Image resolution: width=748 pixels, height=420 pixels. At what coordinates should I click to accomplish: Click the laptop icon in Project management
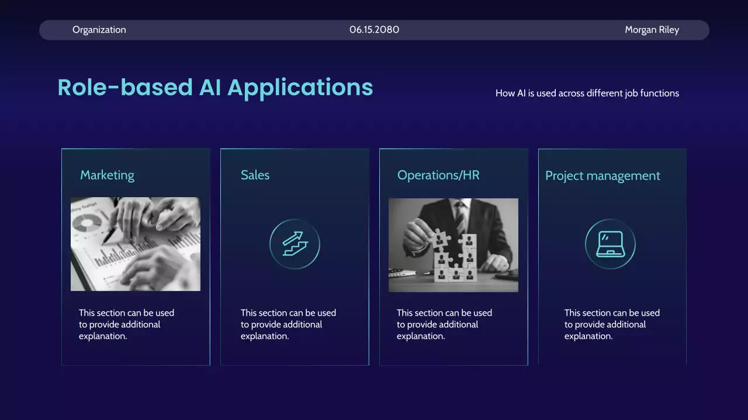pos(610,244)
